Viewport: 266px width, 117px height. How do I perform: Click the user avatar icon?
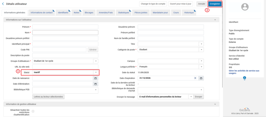245,7
